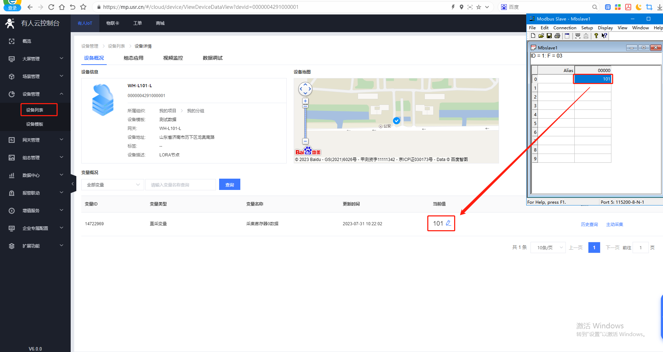Open the Connection menu in Modbus Slave
The height and width of the screenshot is (352, 663).
click(564, 28)
